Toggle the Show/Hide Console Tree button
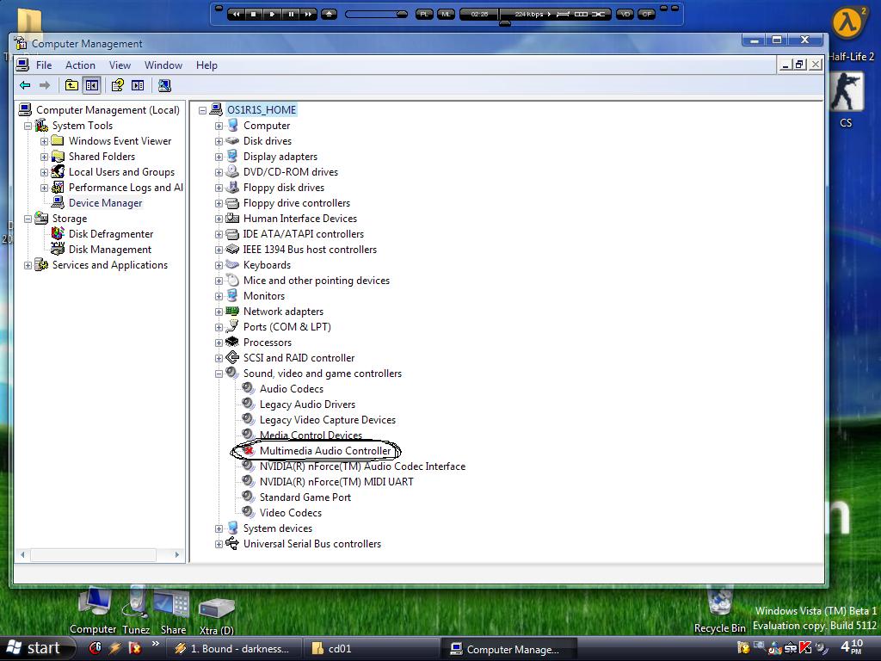This screenshot has height=661, width=881. (x=92, y=85)
